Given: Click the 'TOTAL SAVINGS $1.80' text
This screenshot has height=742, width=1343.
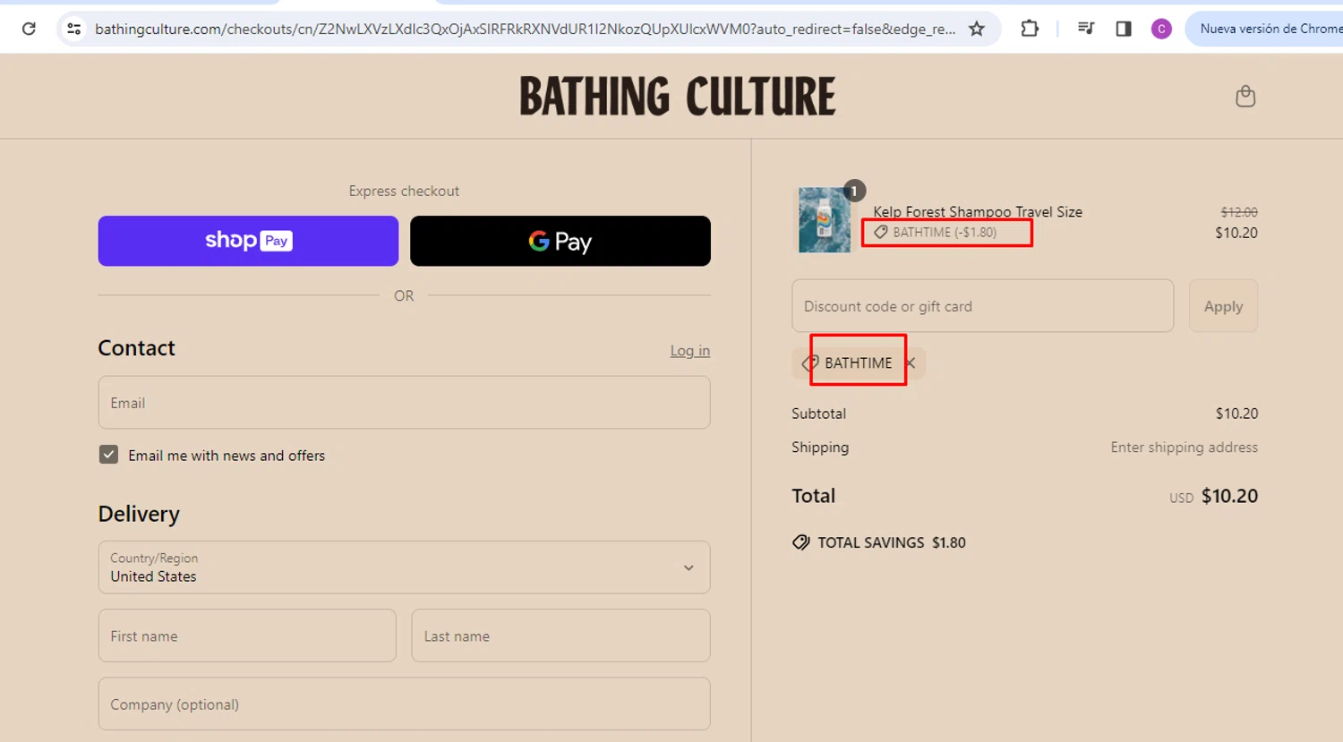Looking at the screenshot, I should pos(892,542).
